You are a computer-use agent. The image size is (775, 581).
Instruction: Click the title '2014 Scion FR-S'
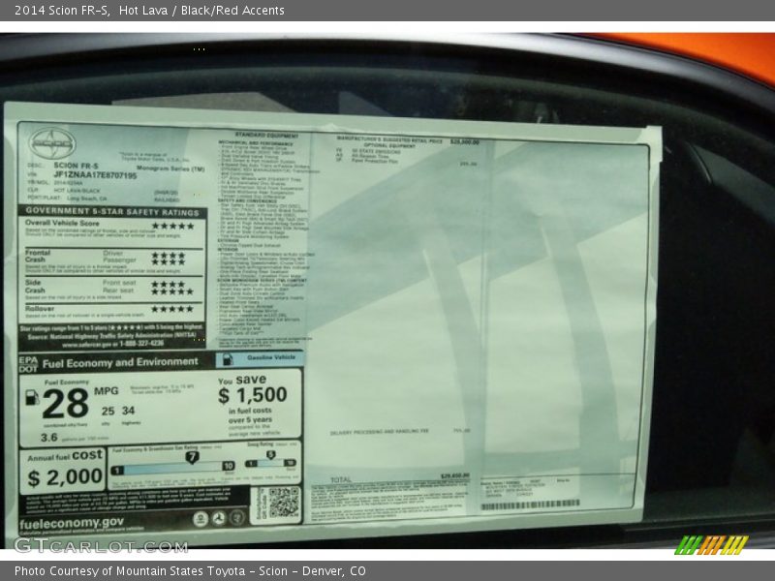[62, 11]
